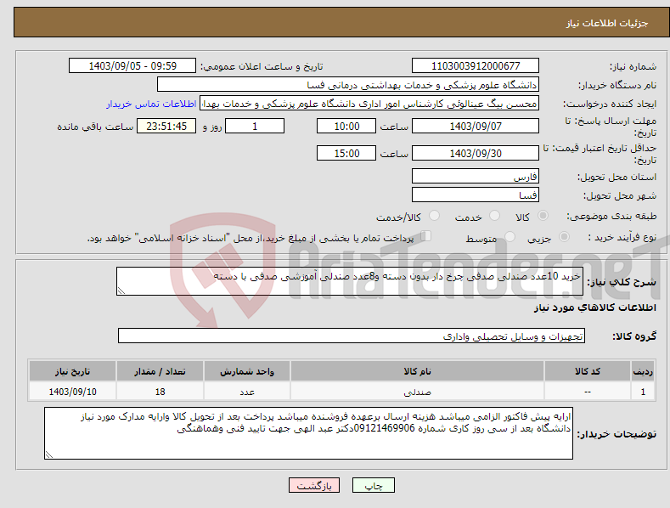Click the remaining days field showing 1

pos(255,126)
